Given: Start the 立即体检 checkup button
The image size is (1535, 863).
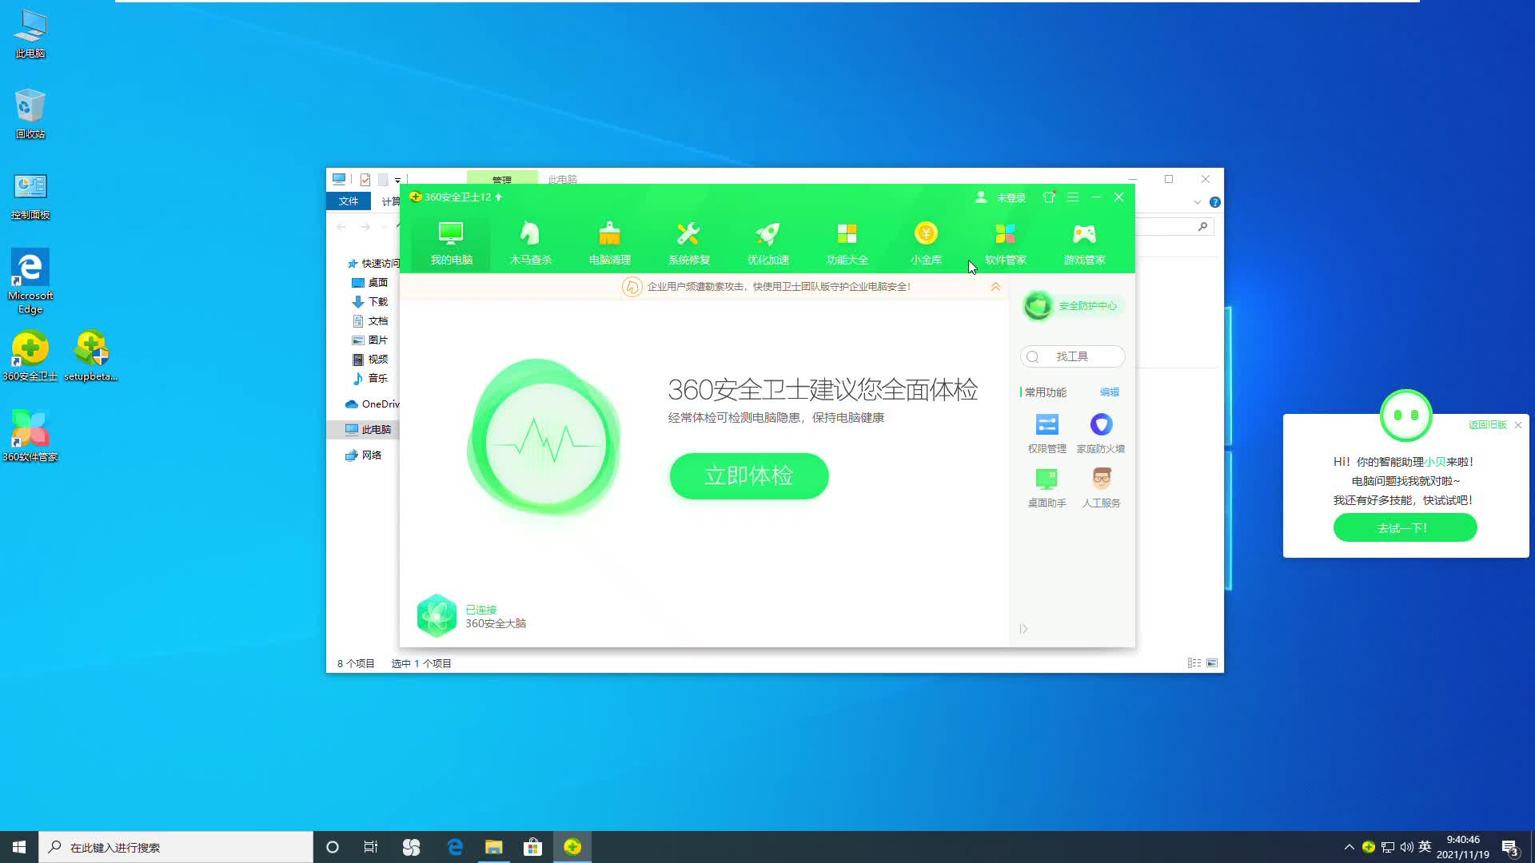Looking at the screenshot, I should click(748, 476).
